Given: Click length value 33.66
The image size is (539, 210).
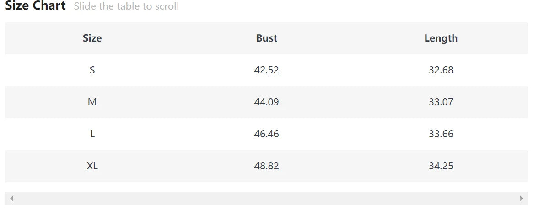Looking at the screenshot, I should (x=441, y=134).
